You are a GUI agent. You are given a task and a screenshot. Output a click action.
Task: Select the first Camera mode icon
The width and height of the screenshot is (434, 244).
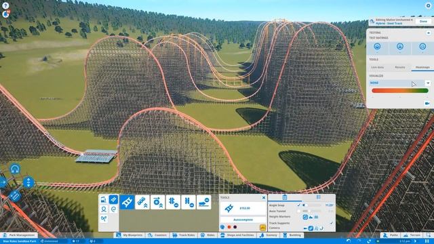click(x=305, y=228)
